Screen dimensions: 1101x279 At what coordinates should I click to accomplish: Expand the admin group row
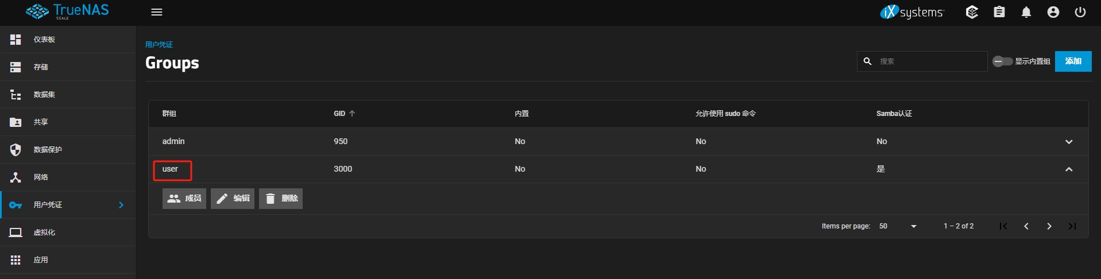pos(1069,142)
